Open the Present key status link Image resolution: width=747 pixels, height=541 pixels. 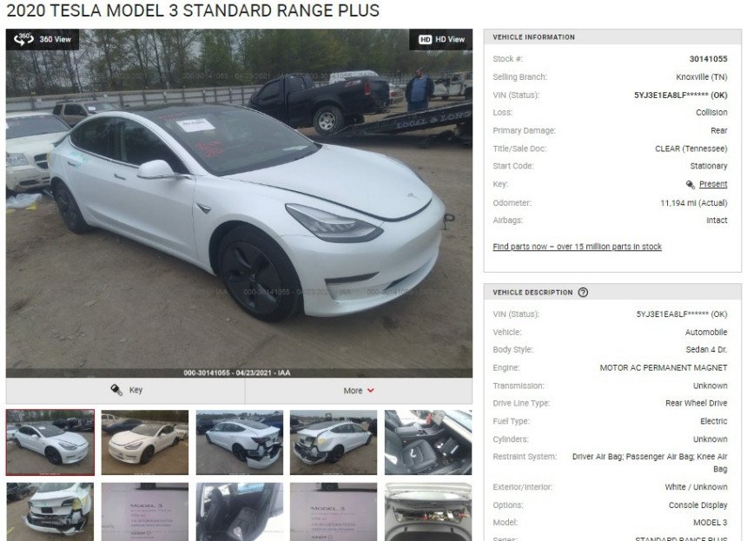tap(713, 184)
